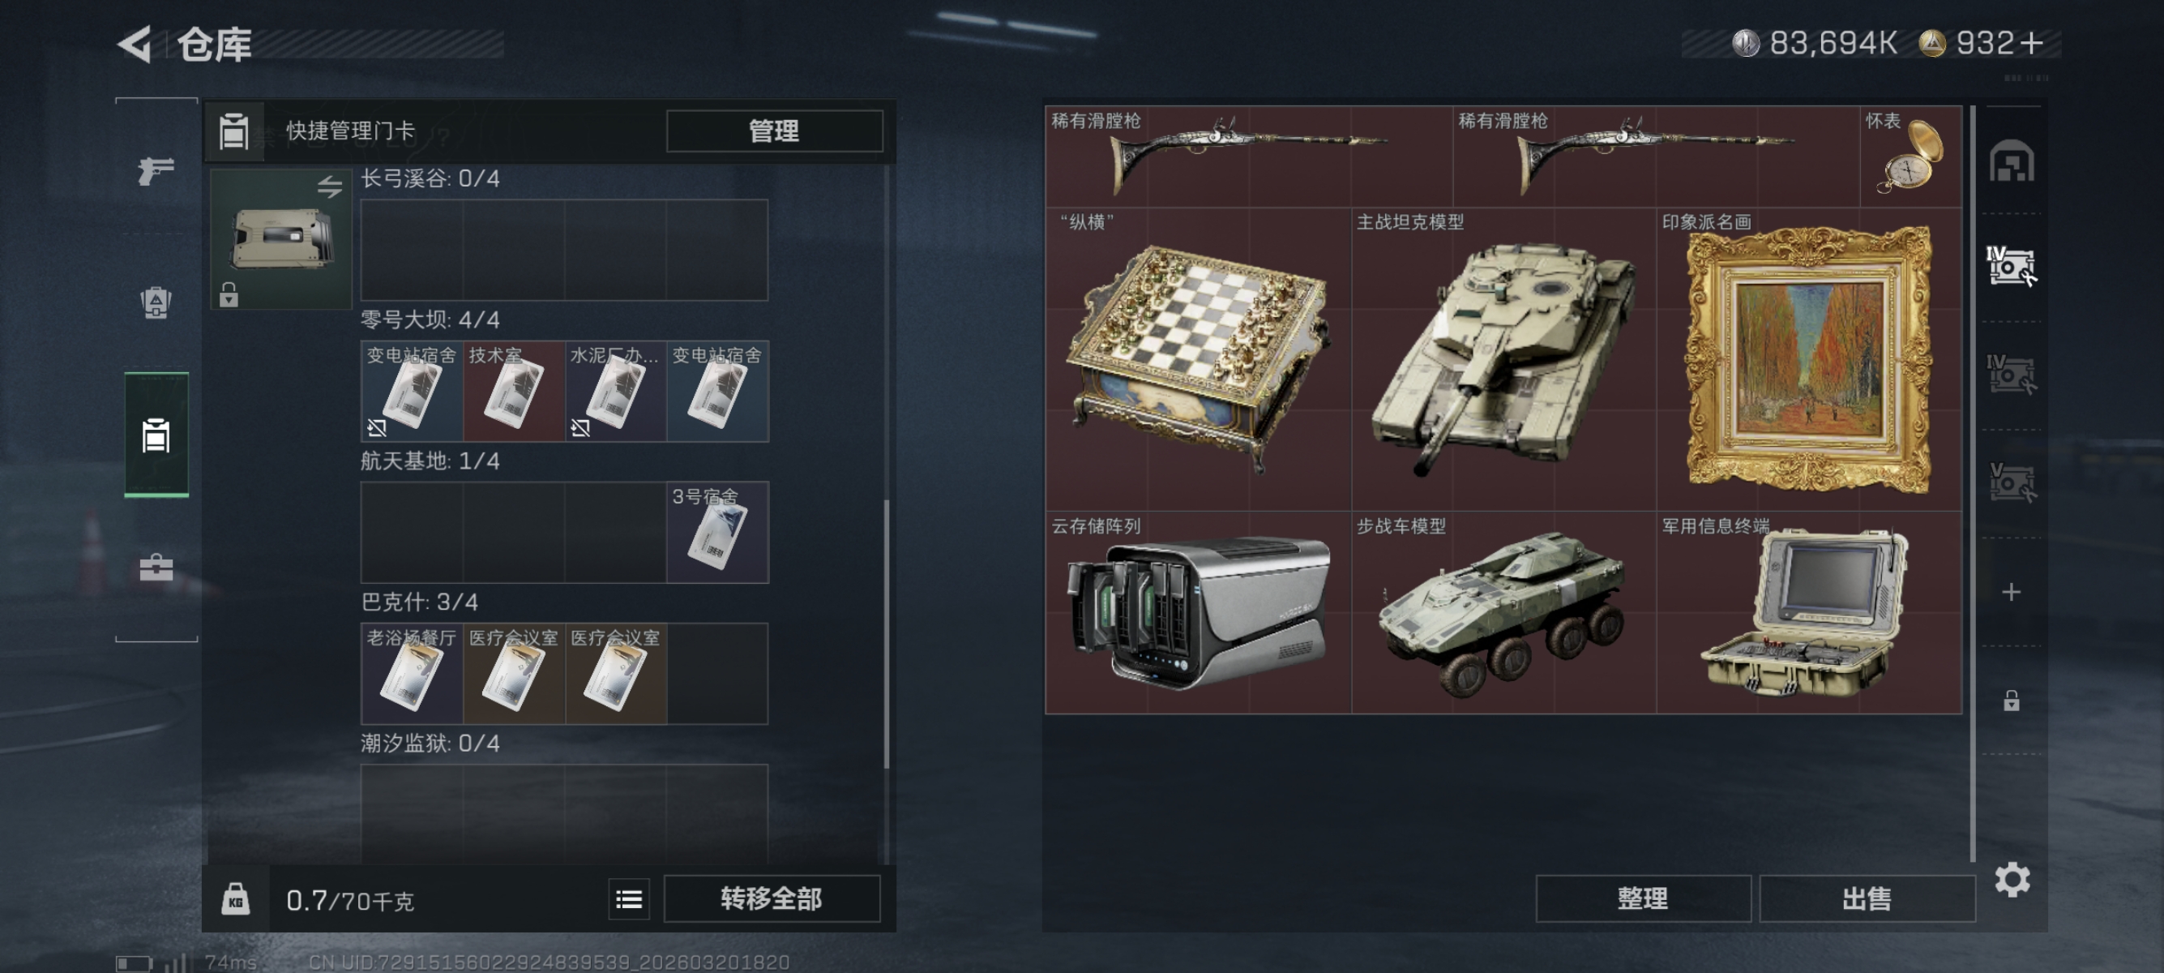Click the plus beside 932 currency
The height and width of the screenshot is (973, 2164).
(2032, 43)
